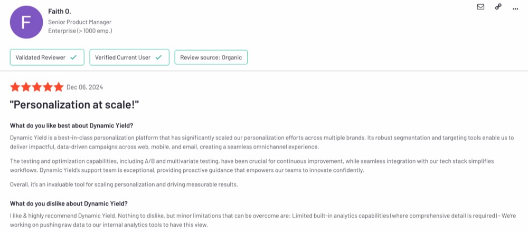Viewport: 528px width, 234px height.
Task: Open the "Personalization at scale!" review title
Action: 74,105
